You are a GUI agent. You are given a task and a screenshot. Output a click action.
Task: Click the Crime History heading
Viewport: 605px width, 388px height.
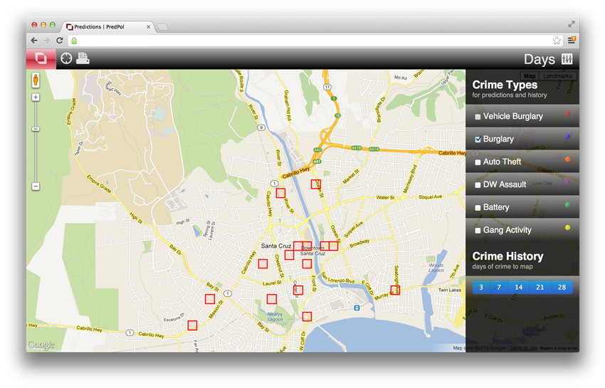pyautogui.click(x=507, y=256)
